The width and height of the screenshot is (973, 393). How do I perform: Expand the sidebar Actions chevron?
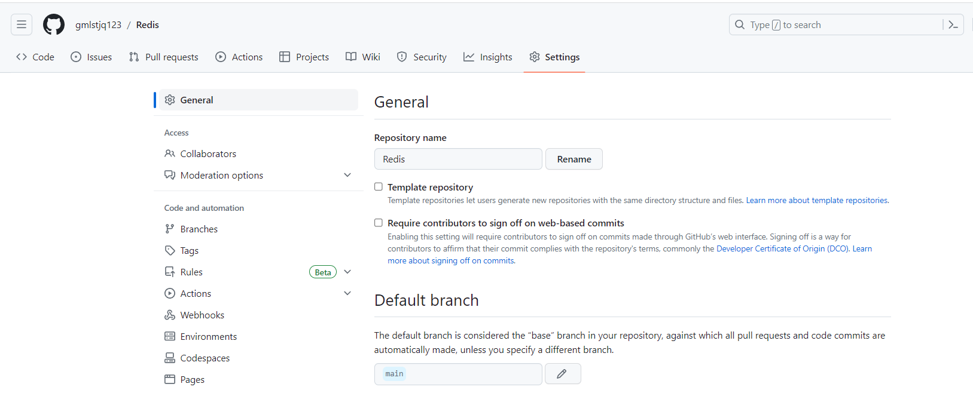click(347, 293)
